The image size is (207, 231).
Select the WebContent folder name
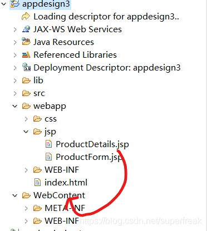coord(60,195)
